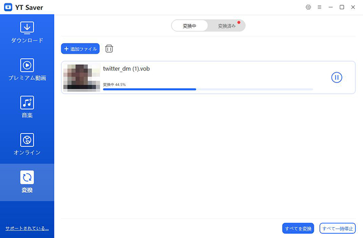Image resolution: width=363 pixels, height=238 pixels.
Task: Click the twitter_dm (1).vob video thumbnail
Action: (81, 78)
